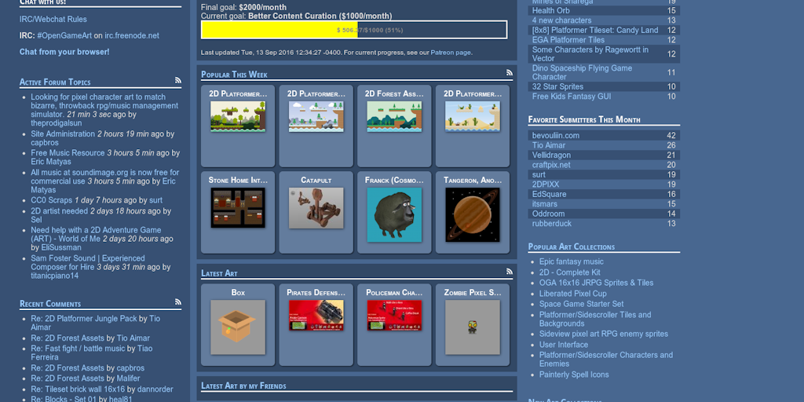Viewport: 804px width, 402px height.
Task: Click Favorite Submitters This Month heading
Action: [x=584, y=119]
